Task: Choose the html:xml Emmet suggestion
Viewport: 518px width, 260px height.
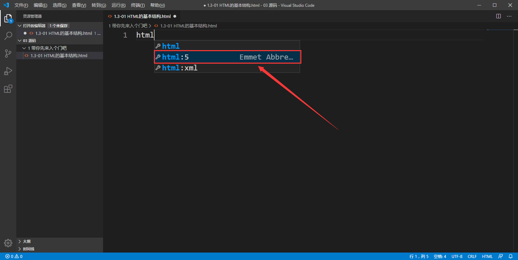Action: pos(227,68)
